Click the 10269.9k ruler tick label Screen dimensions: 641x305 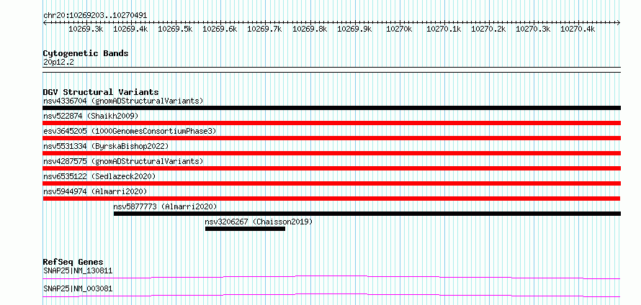point(354,29)
